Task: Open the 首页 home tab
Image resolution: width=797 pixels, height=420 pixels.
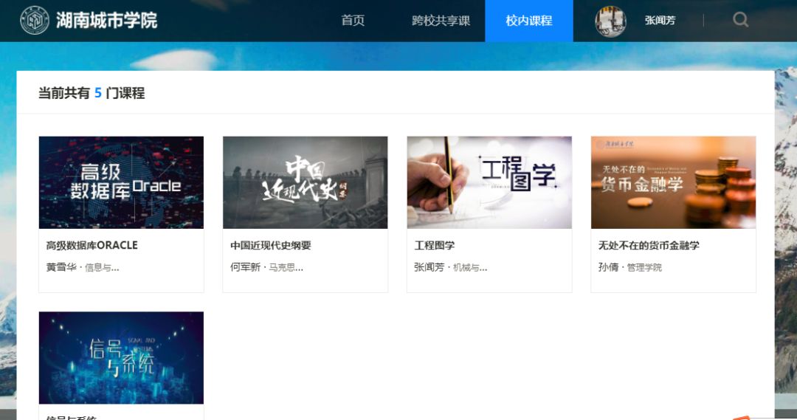Action: (353, 21)
